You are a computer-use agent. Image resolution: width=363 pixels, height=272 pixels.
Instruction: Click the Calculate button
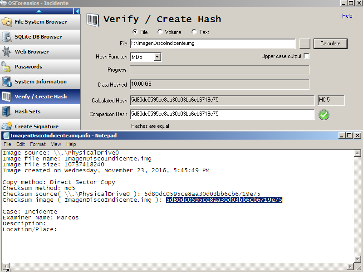(x=330, y=44)
